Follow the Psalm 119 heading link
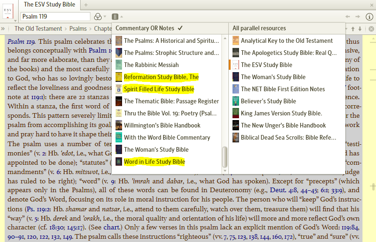Viewport: 376px width, 242px height. click(21, 41)
